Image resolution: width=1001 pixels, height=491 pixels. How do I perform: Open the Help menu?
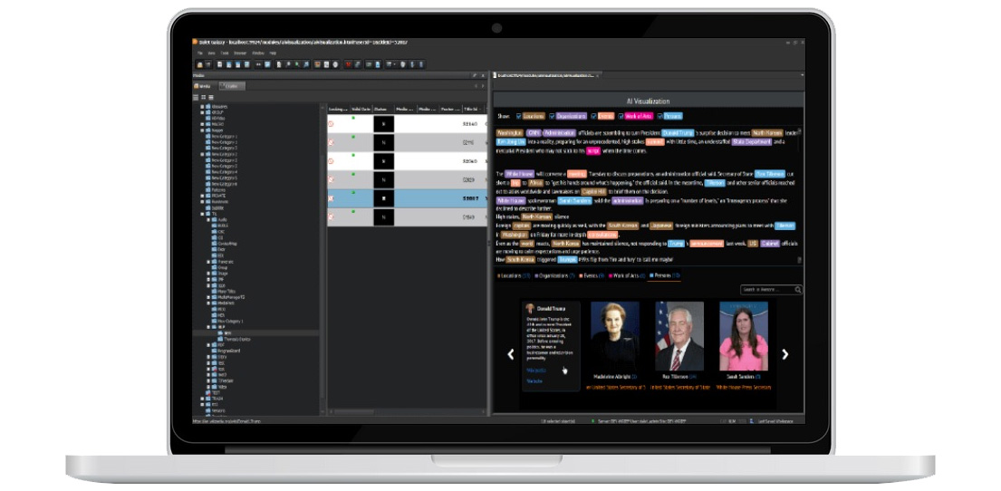coord(273,53)
